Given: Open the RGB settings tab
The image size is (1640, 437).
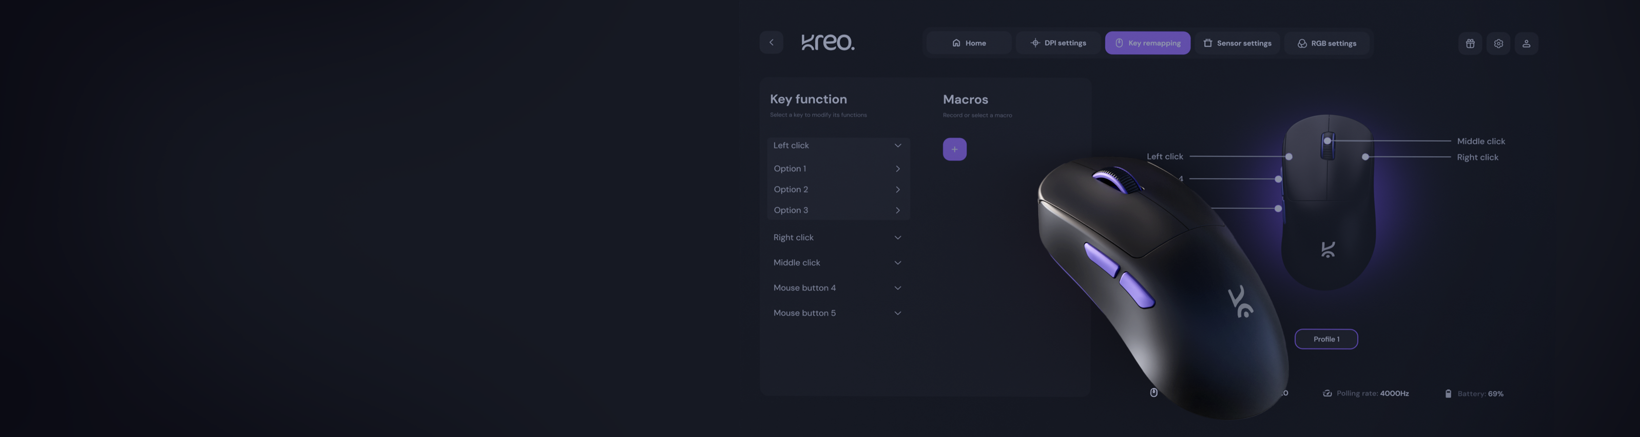Looking at the screenshot, I should (1327, 43).
